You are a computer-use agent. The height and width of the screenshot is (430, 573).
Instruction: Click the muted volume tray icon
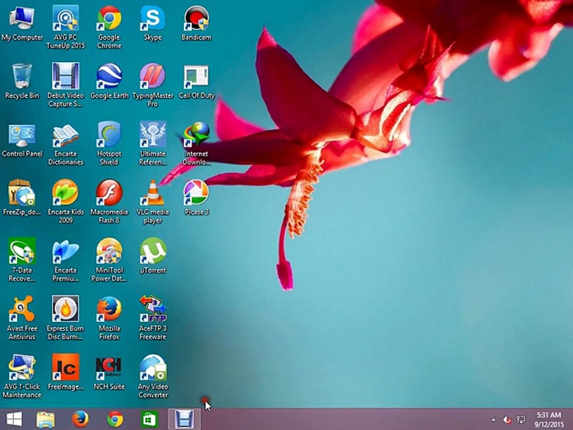tap(507, 419)
